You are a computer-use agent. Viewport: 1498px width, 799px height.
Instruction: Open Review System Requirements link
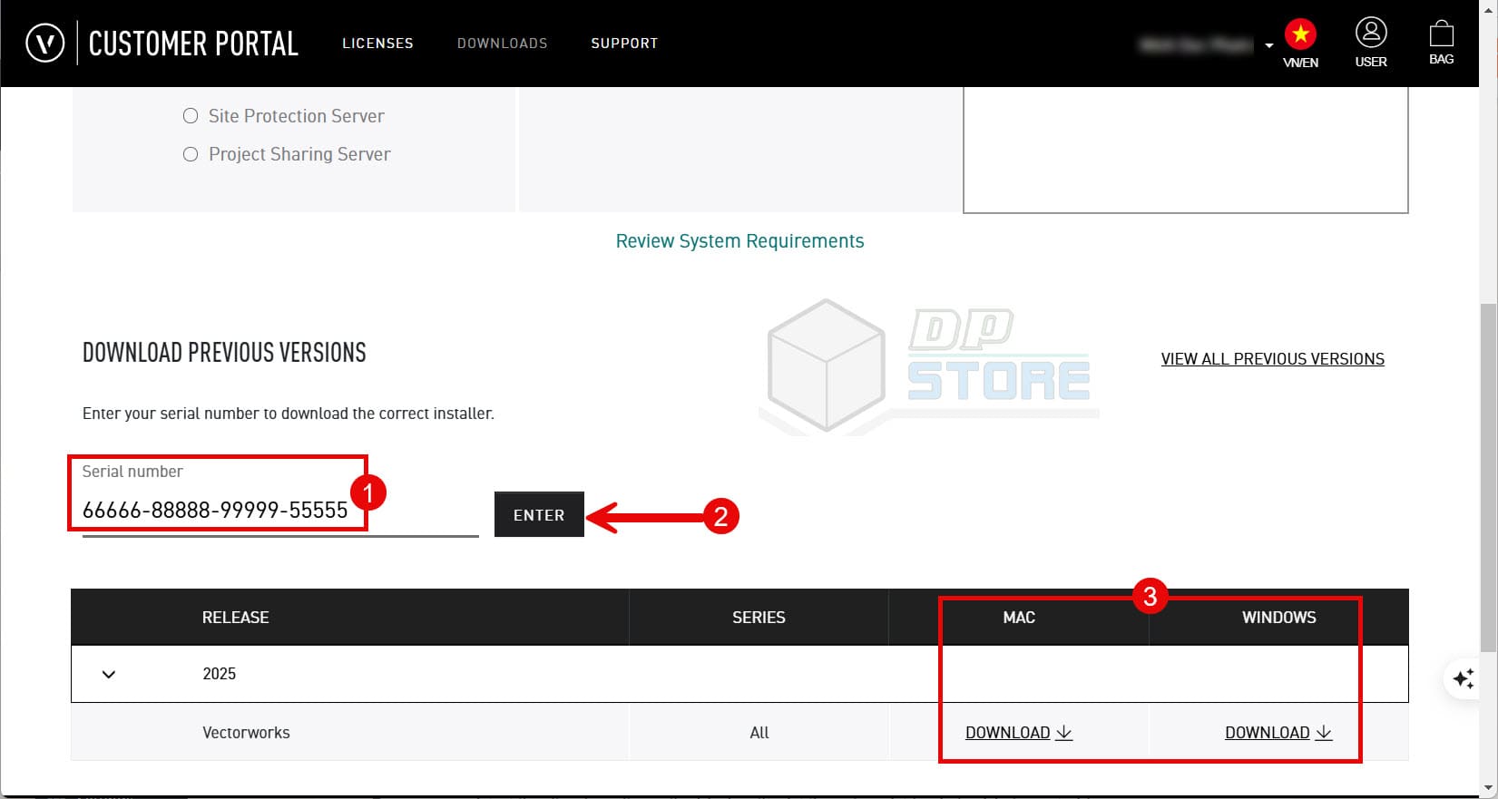click(739, 241)
